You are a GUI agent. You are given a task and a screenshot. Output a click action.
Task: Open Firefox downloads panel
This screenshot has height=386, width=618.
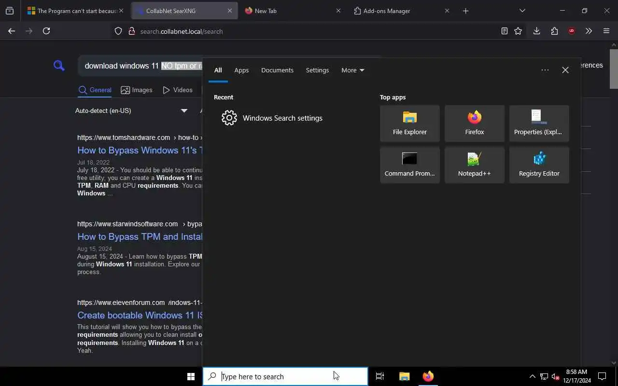[536, 31]
